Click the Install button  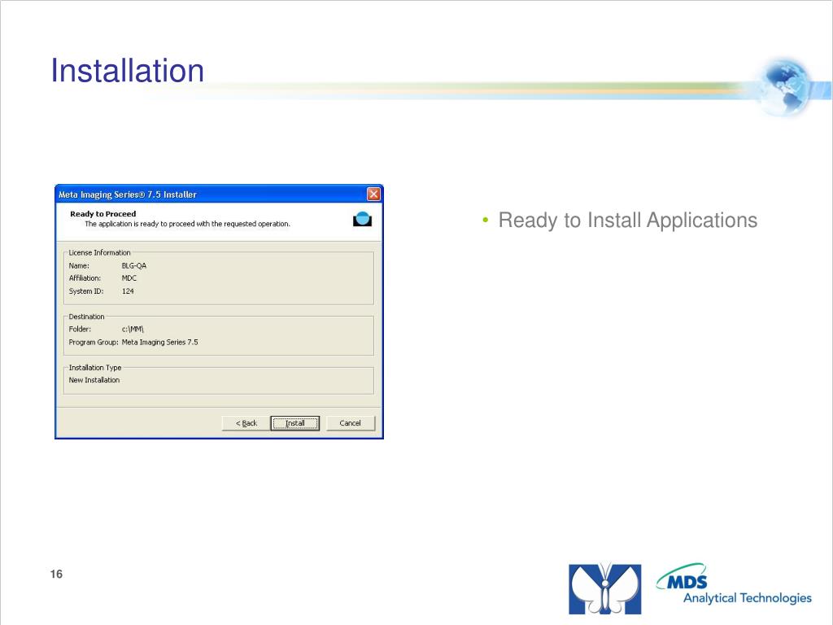tap(294, 423)
